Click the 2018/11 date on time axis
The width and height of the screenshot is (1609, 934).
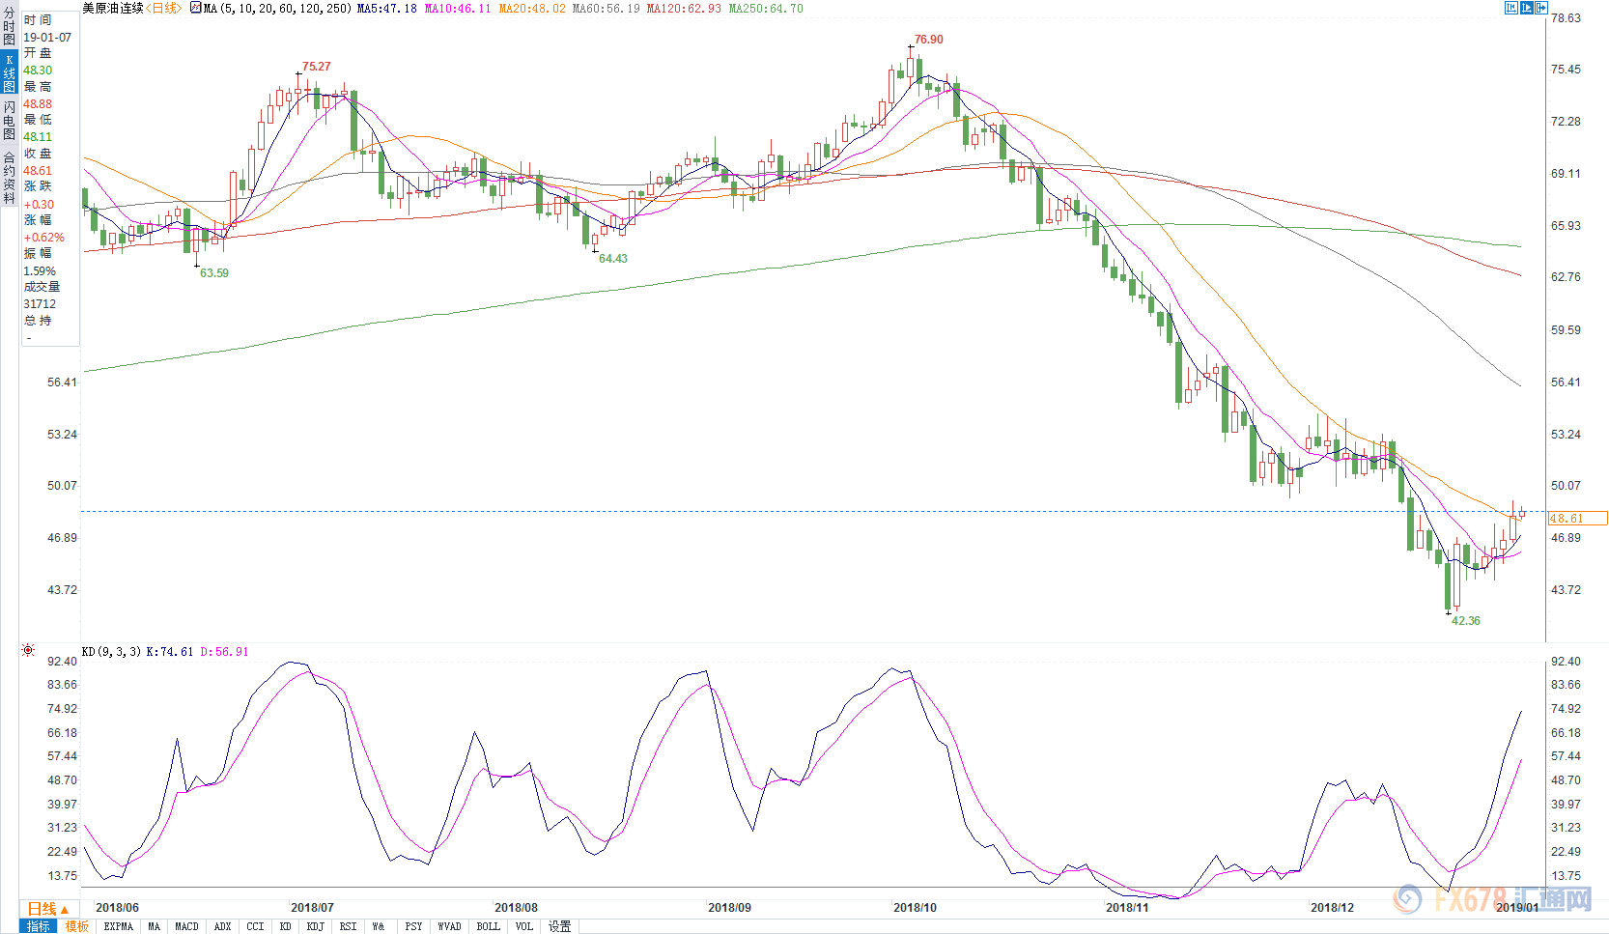[x=1127, y=908]
